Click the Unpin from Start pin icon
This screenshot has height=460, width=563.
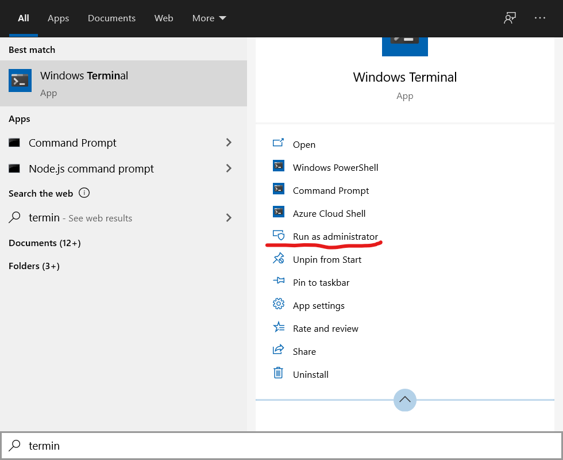(x=279, y=258)
